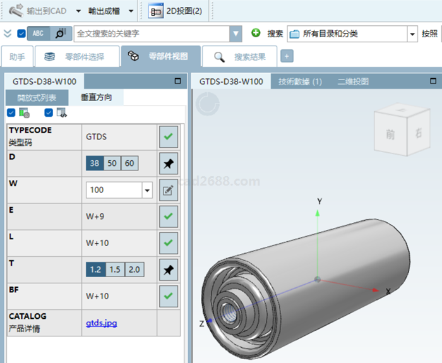Click the magnifier full-text search toggle icon
The height and width of the screenshot is (363, 442).
(x=59, y=33)
